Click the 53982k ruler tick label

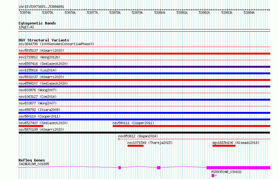[204, 13]
